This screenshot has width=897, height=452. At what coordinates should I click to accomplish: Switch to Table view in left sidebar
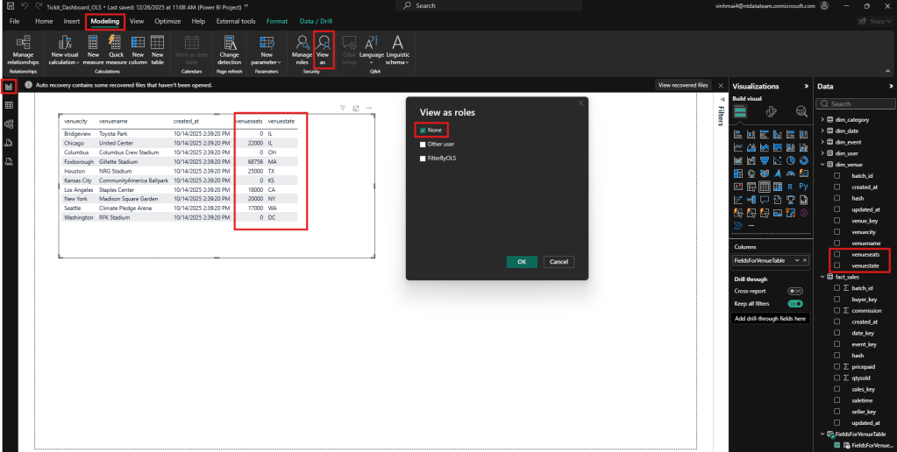pos(9,104)
